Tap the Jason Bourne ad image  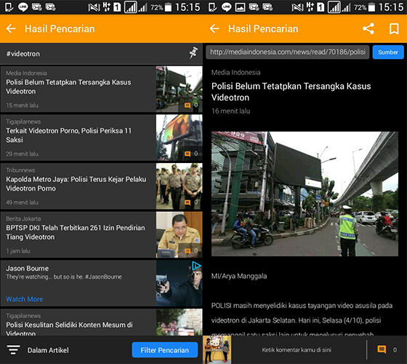click(179, 283)
